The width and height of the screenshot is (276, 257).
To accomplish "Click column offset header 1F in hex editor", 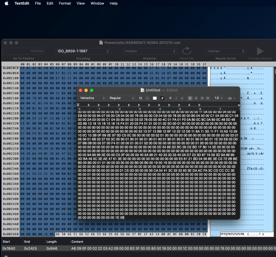I will (x=204, y=64).
